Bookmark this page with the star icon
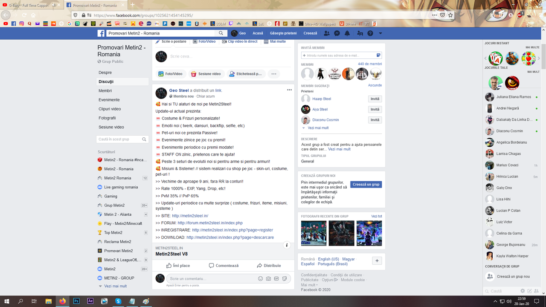This screenshot has width=546, height=307. tap(450, 15)
